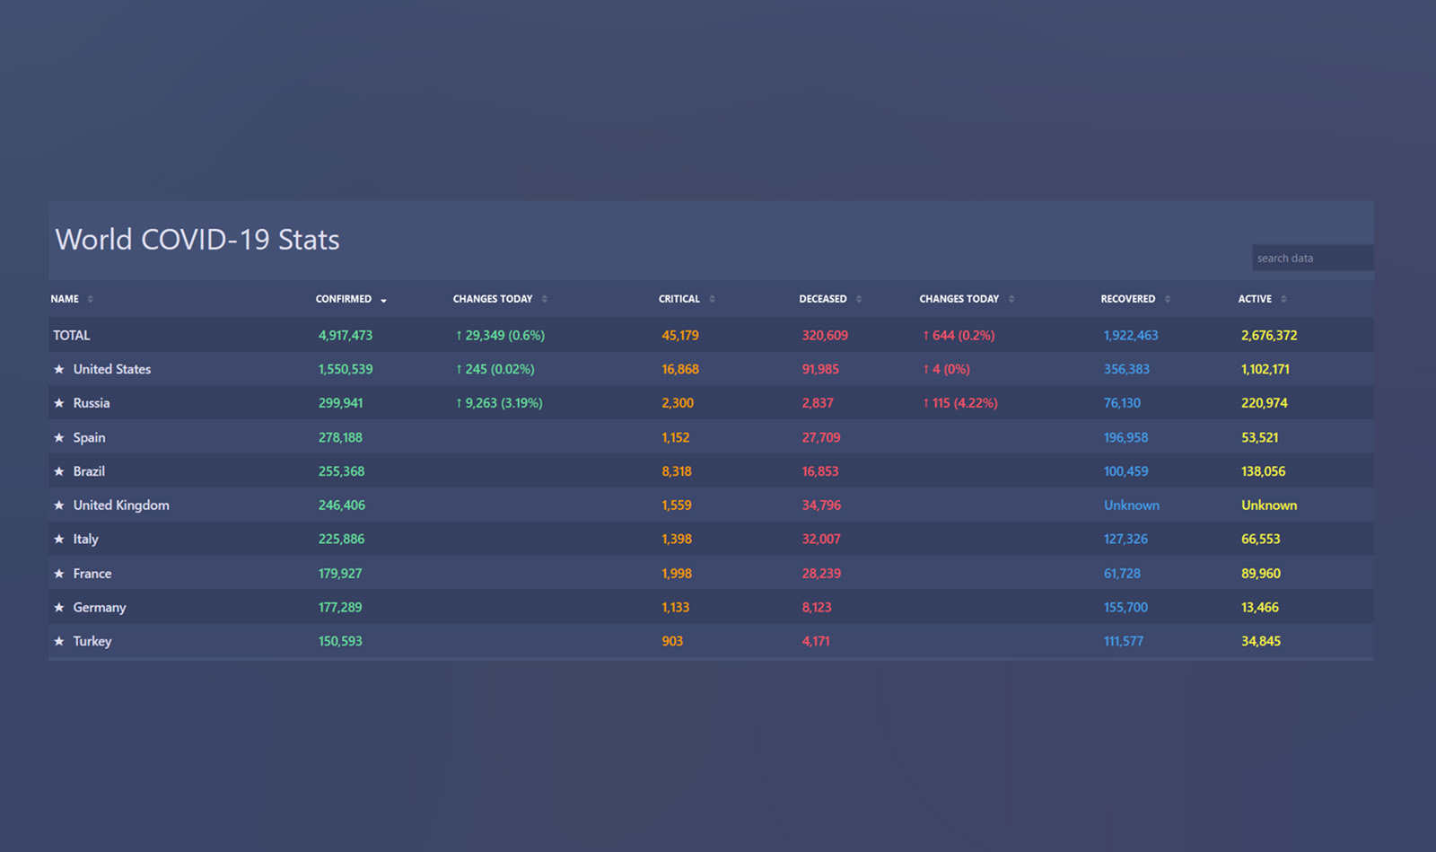Click the star icon beside United States
The height and width of the screenshot is (852, 1436).
pyautogui.click(x=59, y=369)
